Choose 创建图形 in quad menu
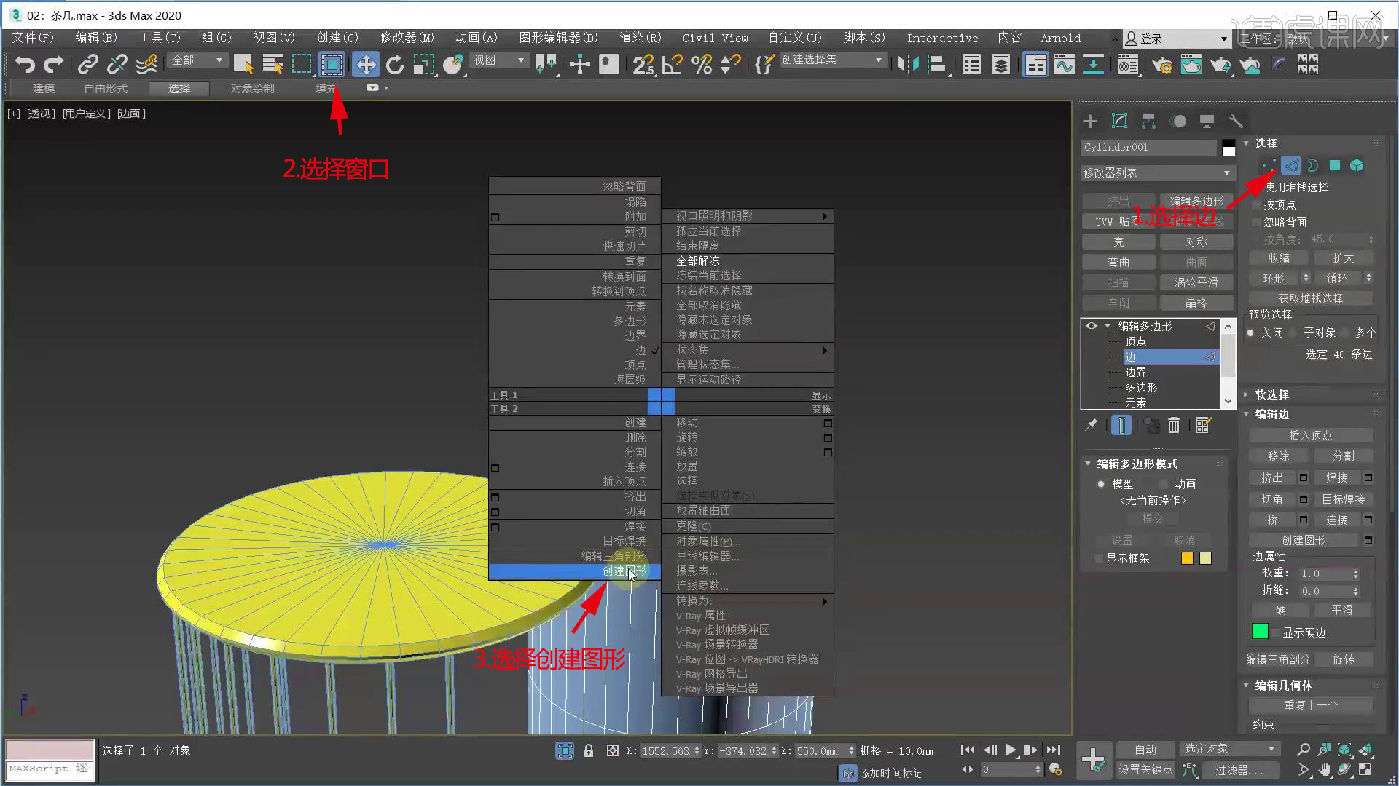1399x786 pixels. 575,571
